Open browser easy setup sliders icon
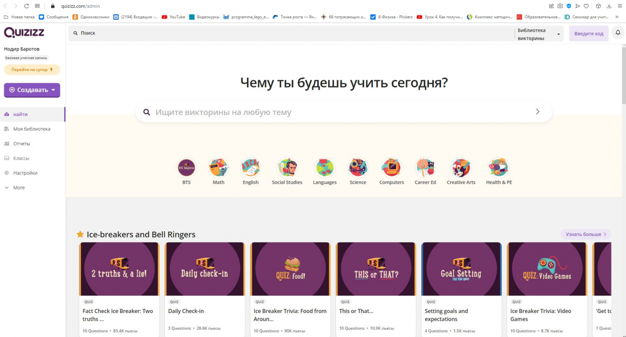Image resolution: width=626 pixels, height=337 pixels. 619,6
